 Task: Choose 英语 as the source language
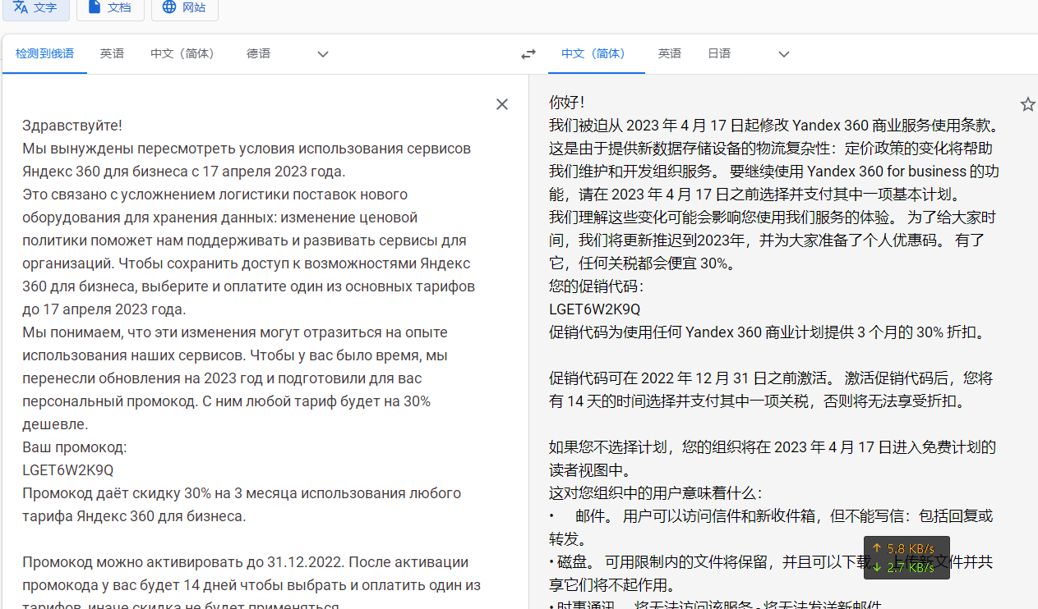(x=113, y=54)
